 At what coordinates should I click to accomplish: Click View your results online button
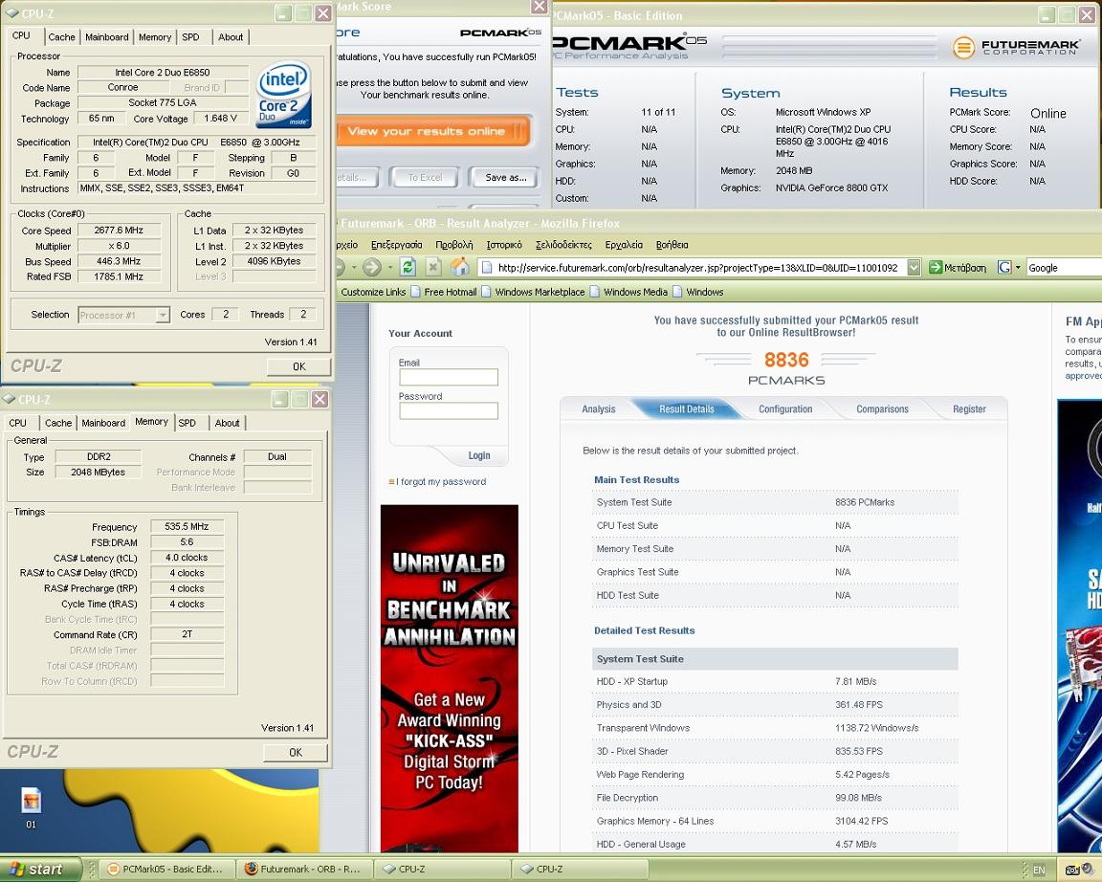(x=432, y=131)
